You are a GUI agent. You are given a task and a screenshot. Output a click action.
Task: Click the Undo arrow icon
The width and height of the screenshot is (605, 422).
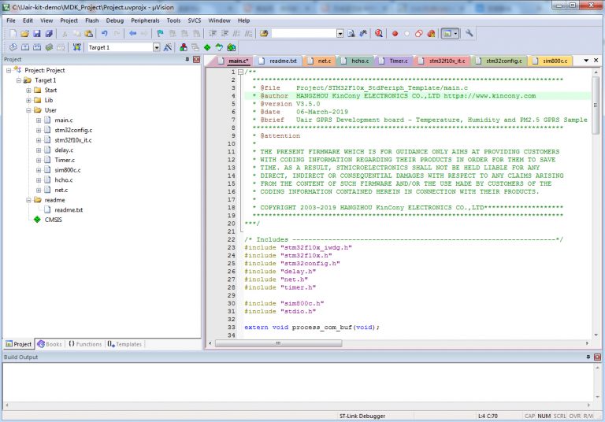[104, 34]
